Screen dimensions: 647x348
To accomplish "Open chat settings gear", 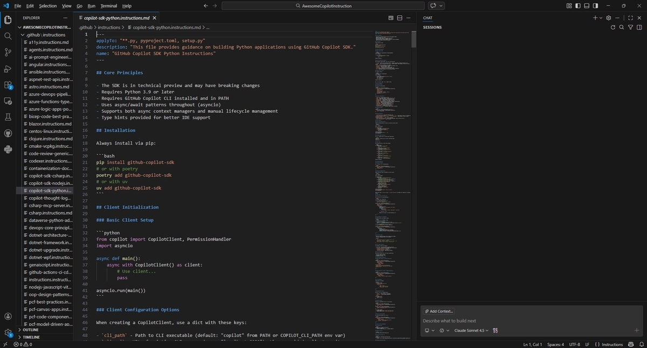I will [x=609, y=18].
